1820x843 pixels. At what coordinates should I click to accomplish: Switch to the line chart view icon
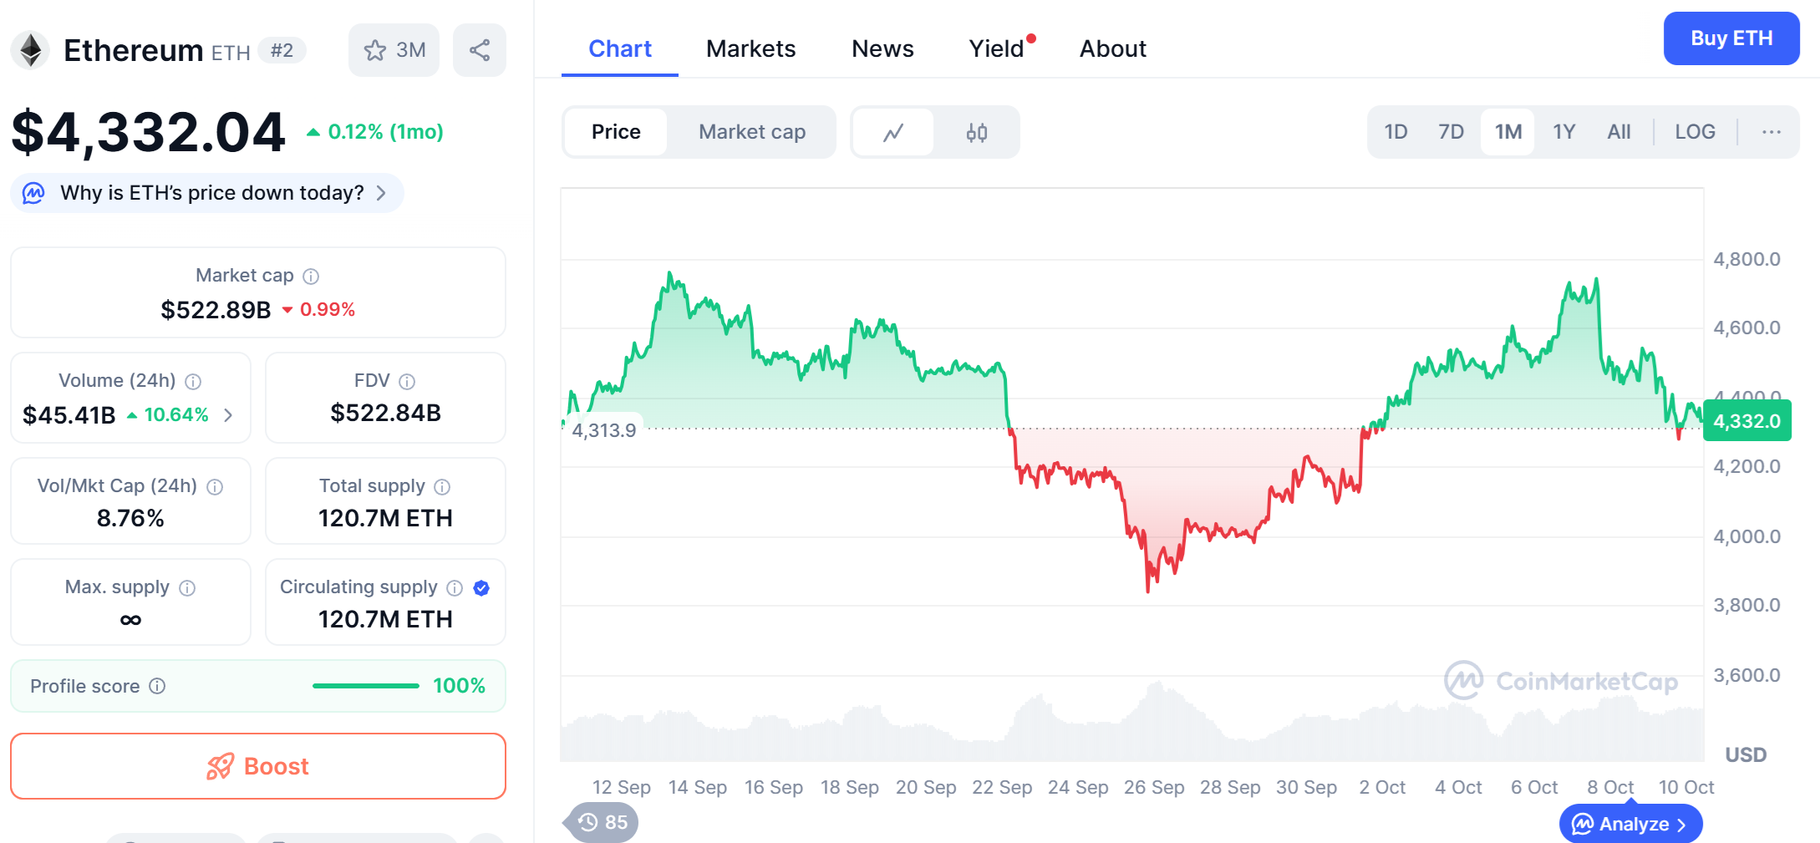893,132
